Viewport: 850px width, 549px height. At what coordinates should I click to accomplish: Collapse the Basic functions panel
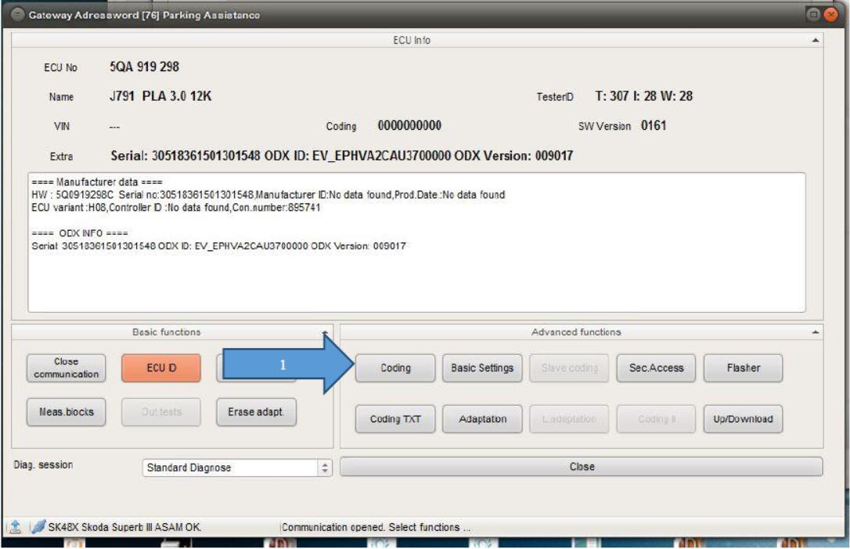click(x=325, y=332)
